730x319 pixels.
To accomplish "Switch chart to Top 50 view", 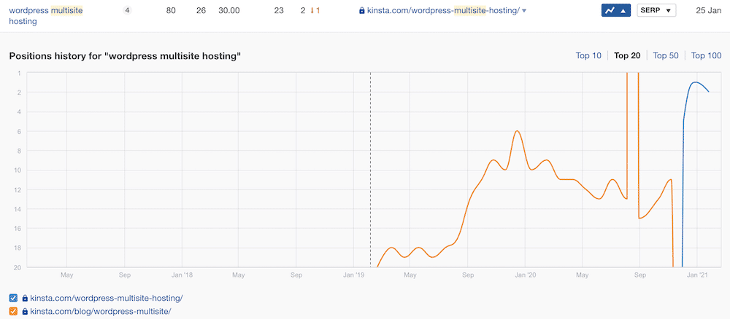I will (x=665, y=55).
